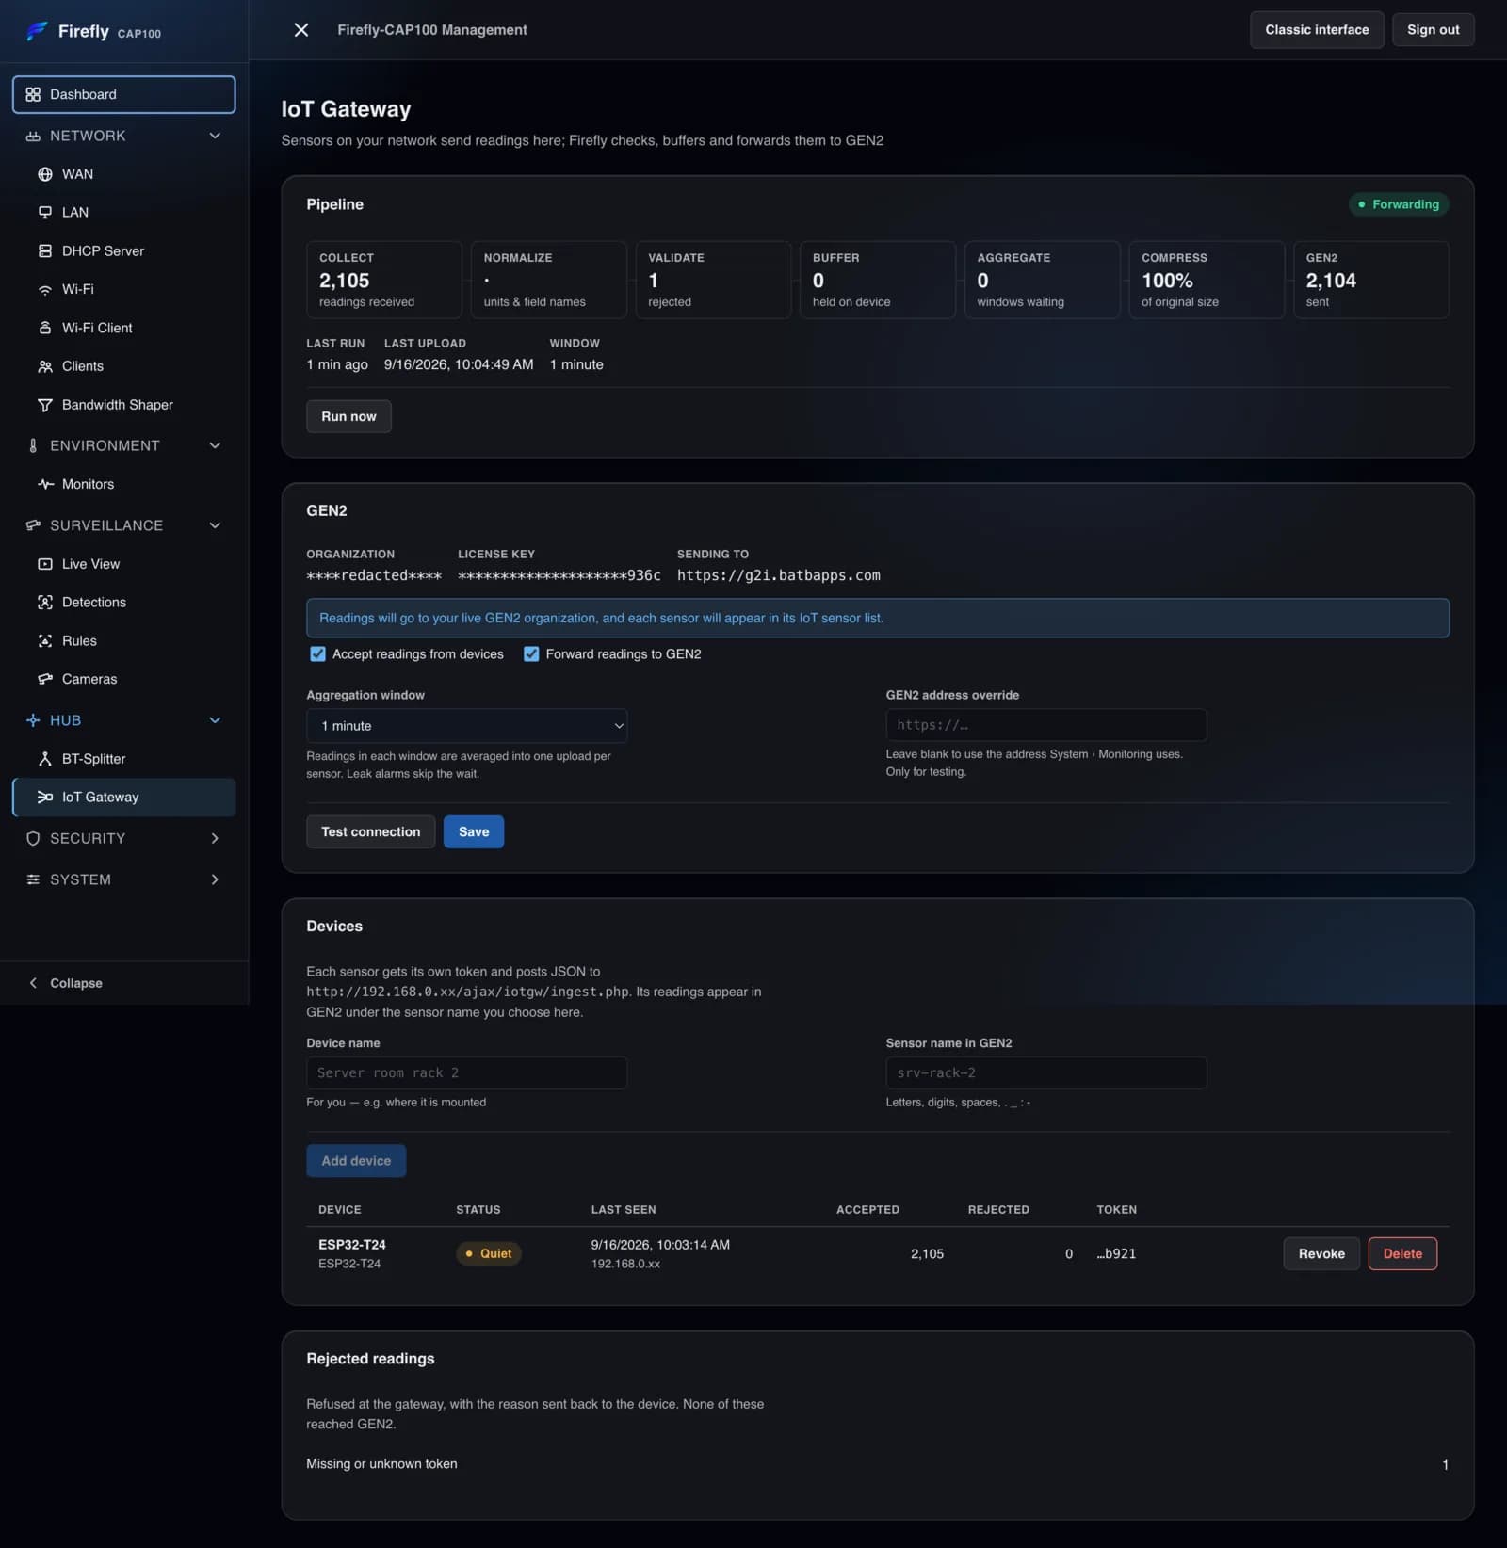
Task: Open the Aggregation window dropdown
Action: [466, 726]
